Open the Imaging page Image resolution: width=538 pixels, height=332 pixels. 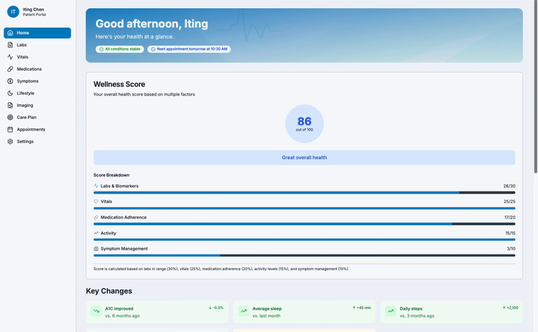tap(38, 106)
